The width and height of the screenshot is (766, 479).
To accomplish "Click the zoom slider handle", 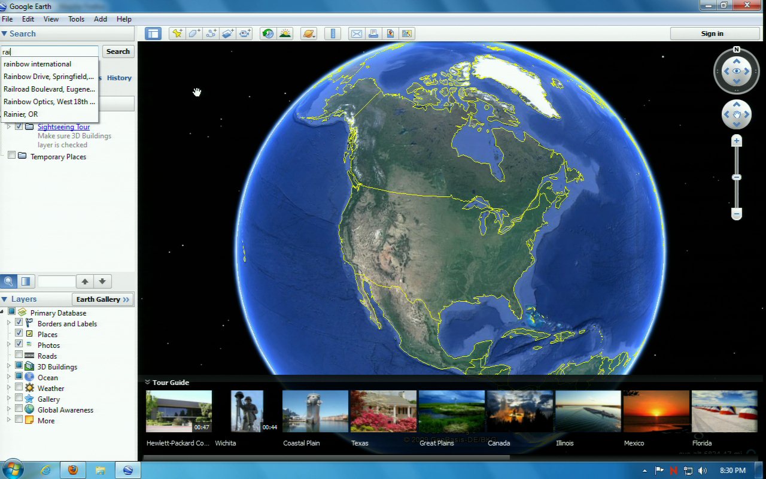I will [x=737, y=177].
